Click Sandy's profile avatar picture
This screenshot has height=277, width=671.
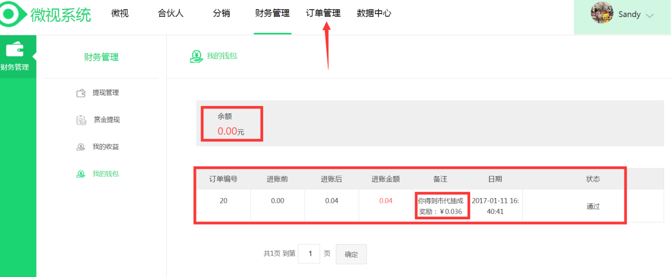click(x=602, y=13)
